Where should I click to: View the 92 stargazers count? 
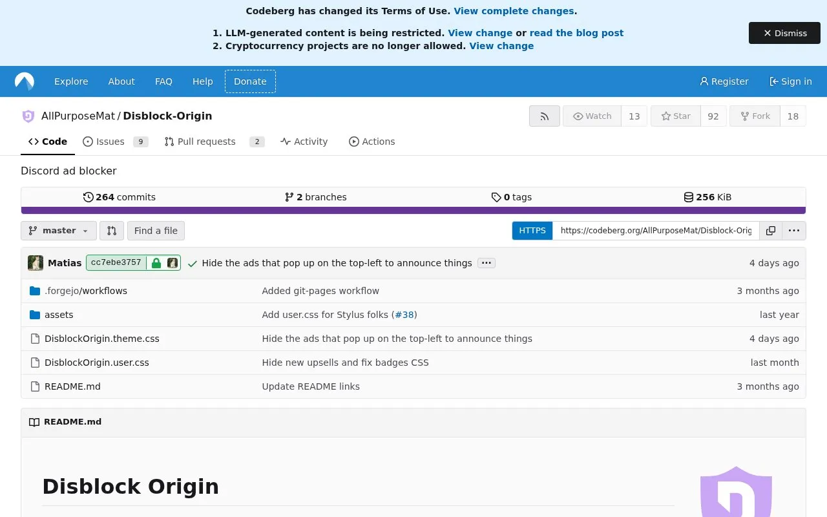(713, 116)
